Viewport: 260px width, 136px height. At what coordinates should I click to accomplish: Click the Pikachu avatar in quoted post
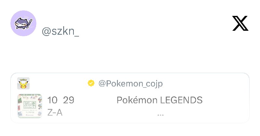(23, 84)
